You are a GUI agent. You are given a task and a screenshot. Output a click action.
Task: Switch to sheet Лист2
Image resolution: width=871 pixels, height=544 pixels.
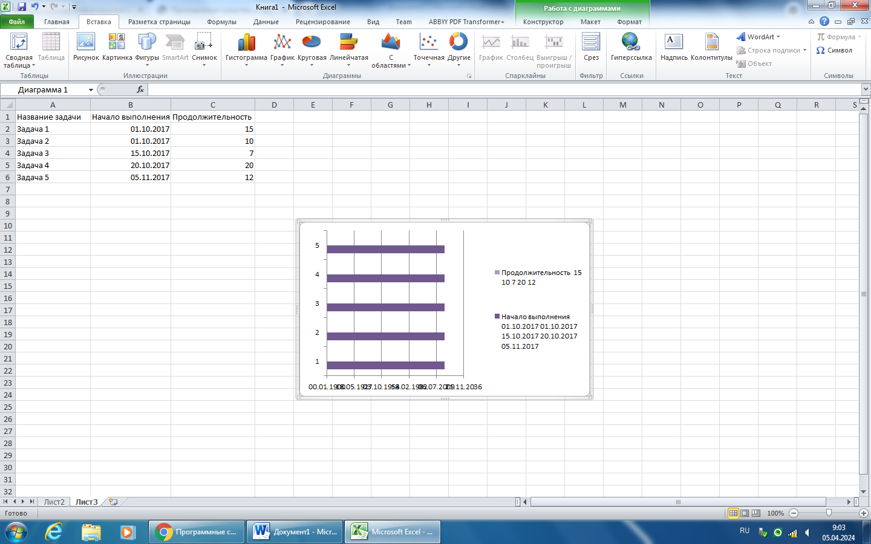click(54, 502)
